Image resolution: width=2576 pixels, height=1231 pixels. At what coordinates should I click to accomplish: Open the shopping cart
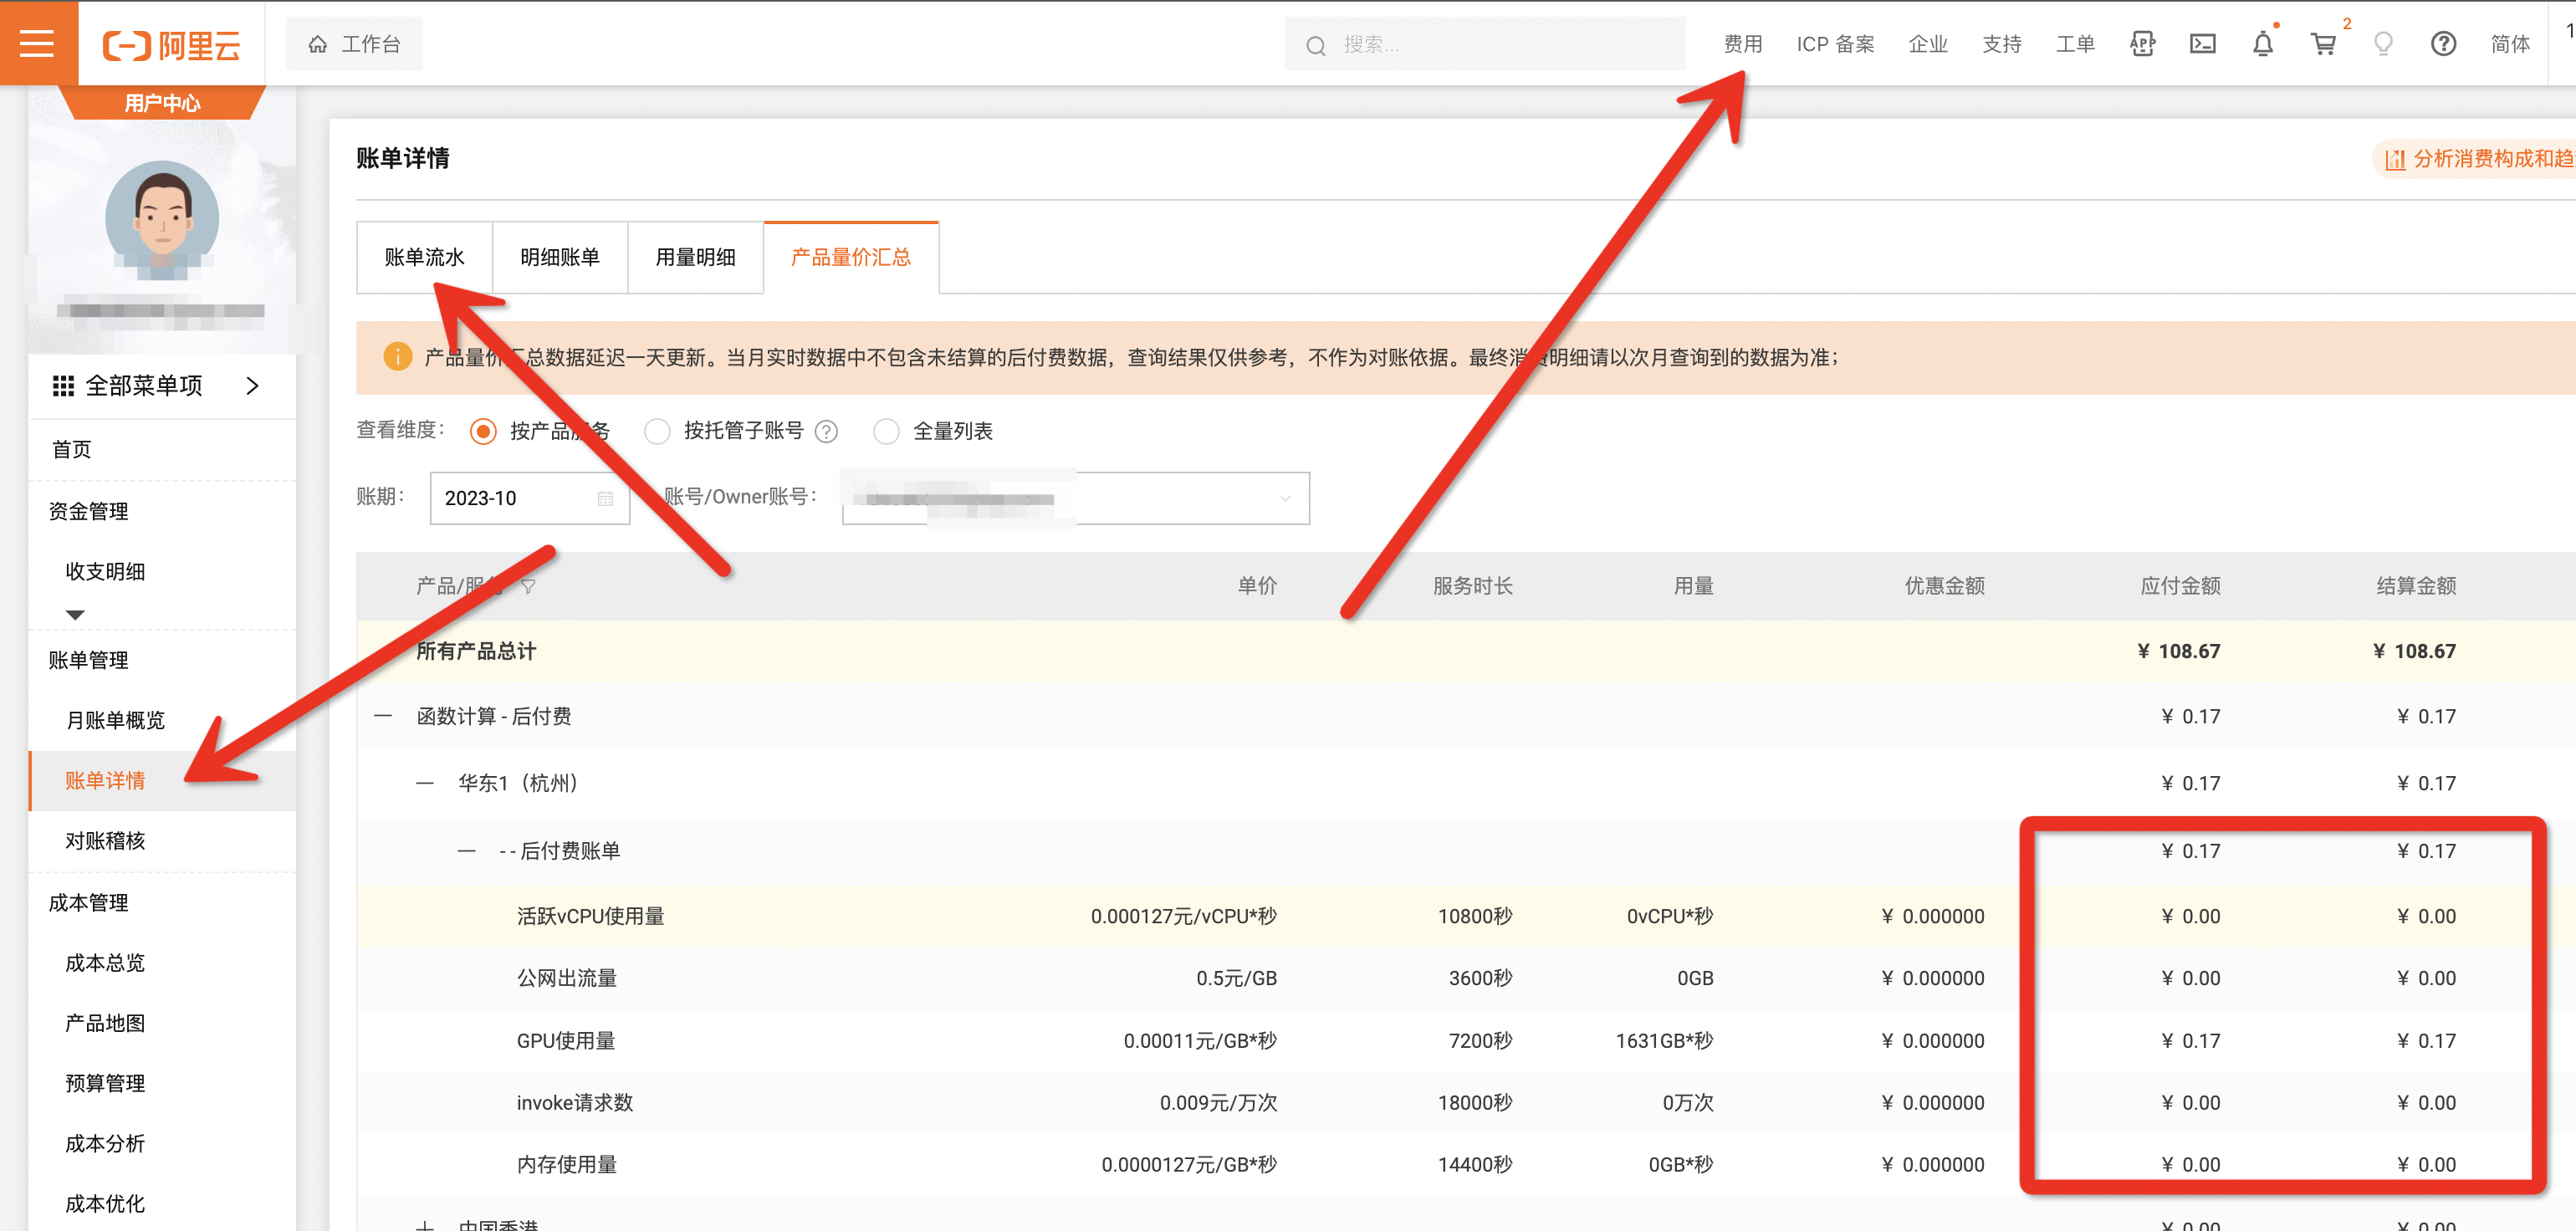pyautogui.click(x=2323, y=44)
